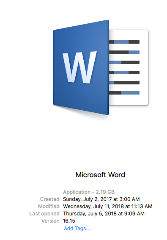Click last opened 'Thursday, July 5, 2018 at 9:09 AM'
The height and width of the screenshot is (240, 167).
(104, 214)
